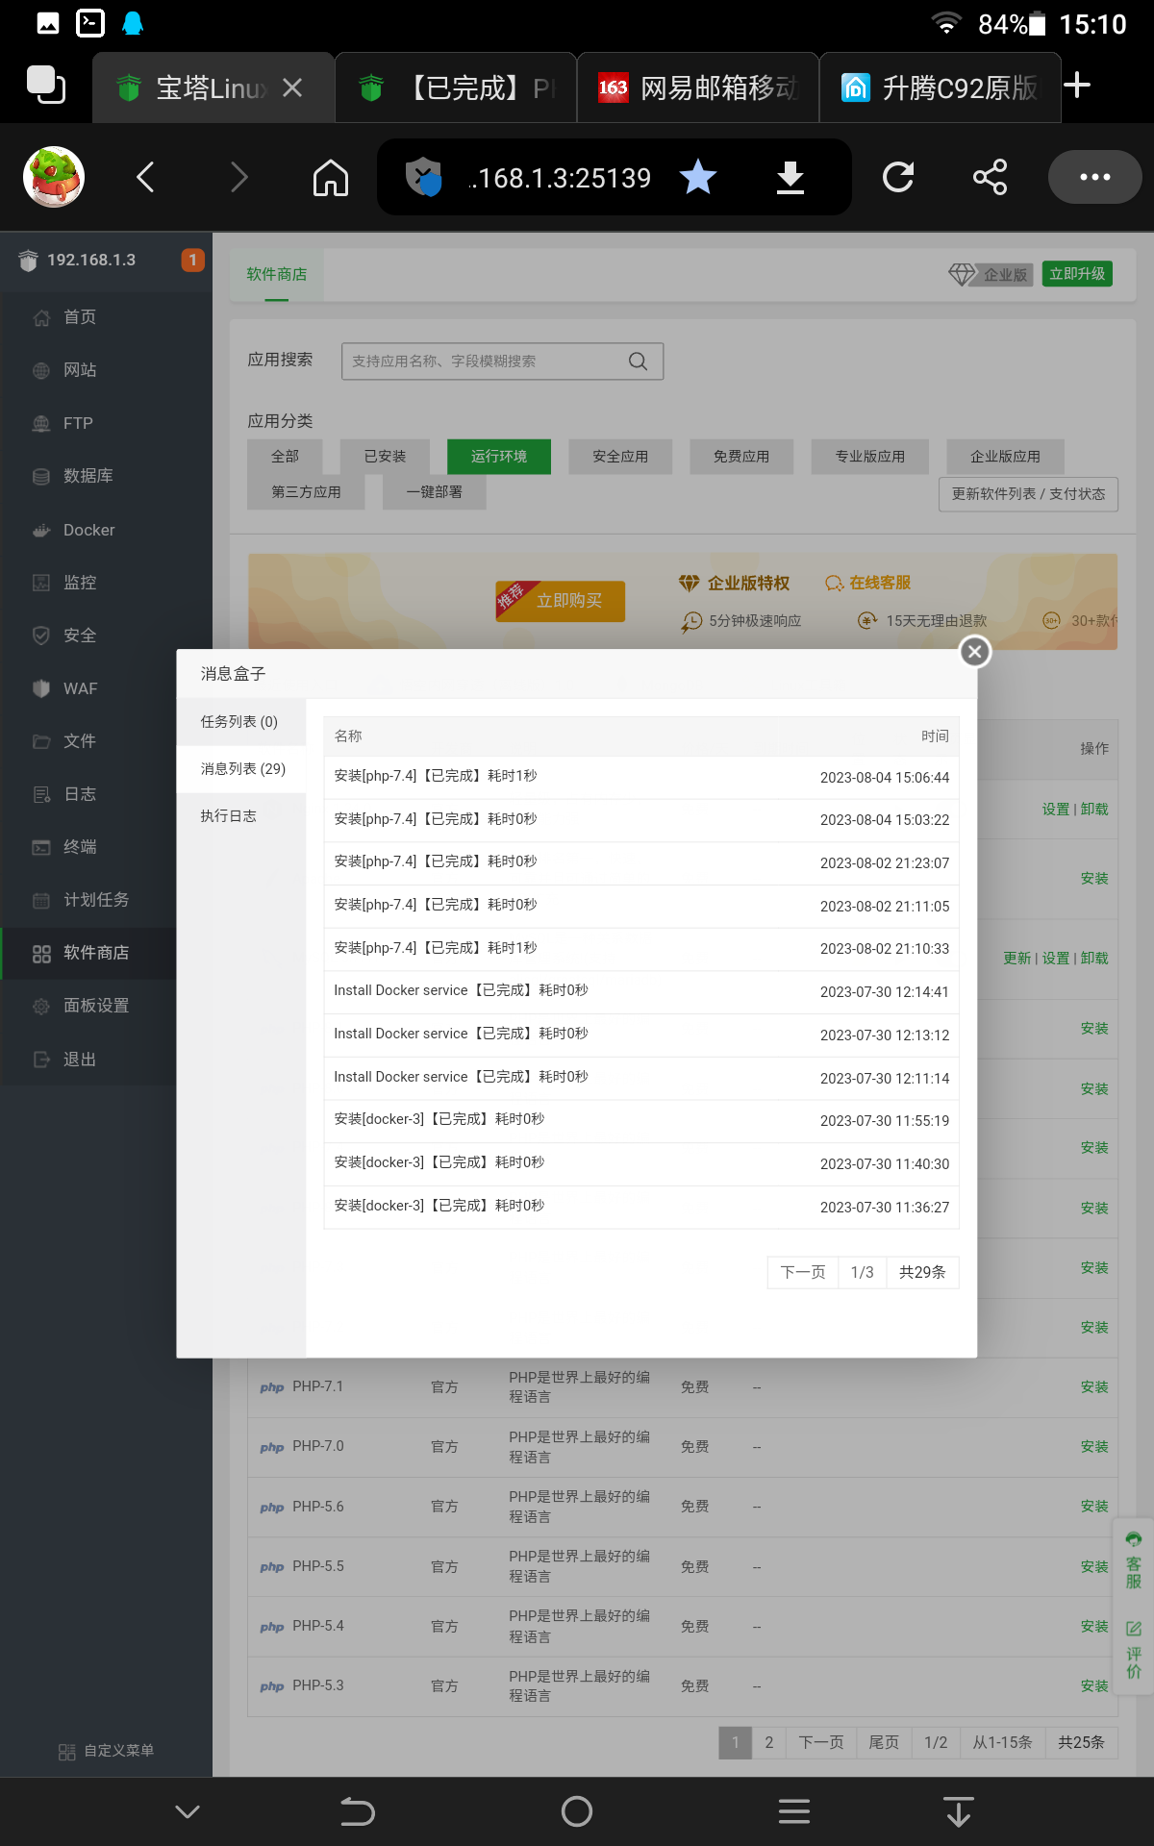Open downloads via the download icon
This screenshot has height=1846, width=1154.
click(x=790, y=177)
